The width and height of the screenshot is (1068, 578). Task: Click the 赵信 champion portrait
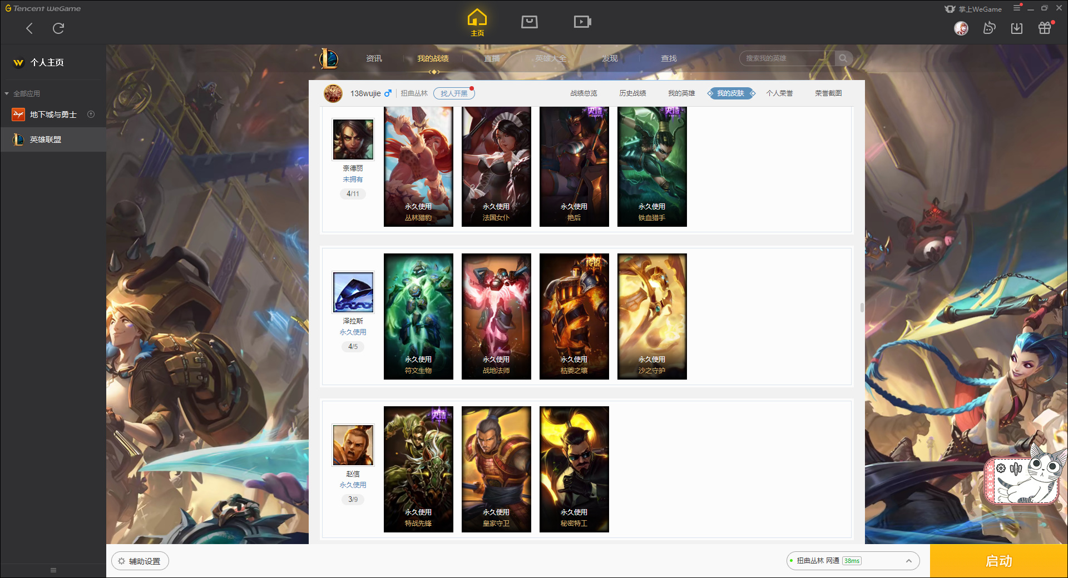coord(353,445)
